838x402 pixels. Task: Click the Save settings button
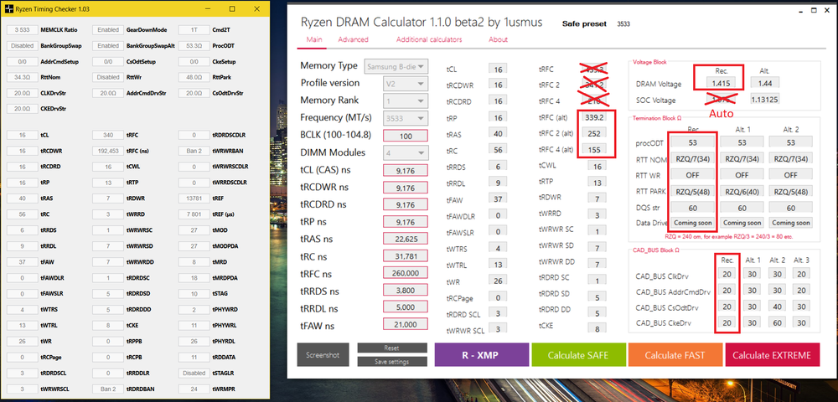(391, 362)
